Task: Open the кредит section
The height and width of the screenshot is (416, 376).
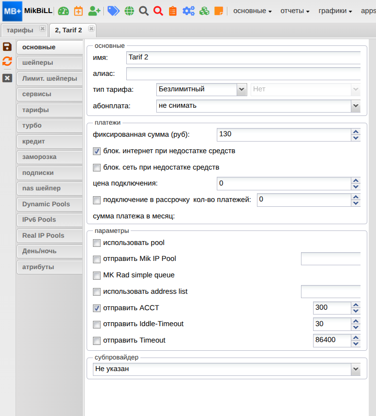Action: click(50, 142)
